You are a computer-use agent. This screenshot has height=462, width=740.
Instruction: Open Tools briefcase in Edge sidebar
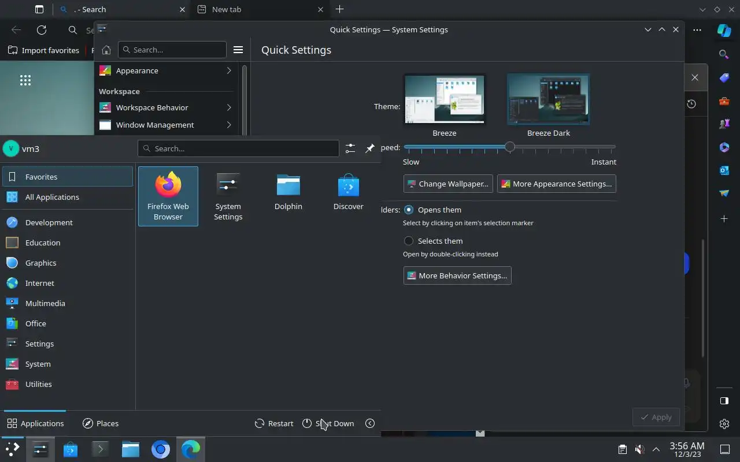click(724, 101)
